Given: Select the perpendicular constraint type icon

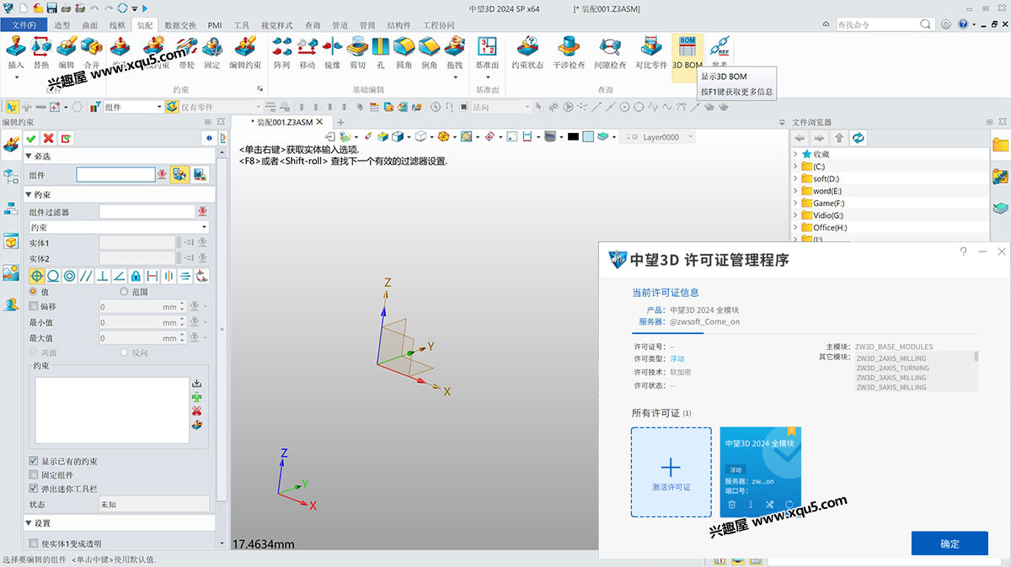Looking at the screenshot, I should (103, 276).
